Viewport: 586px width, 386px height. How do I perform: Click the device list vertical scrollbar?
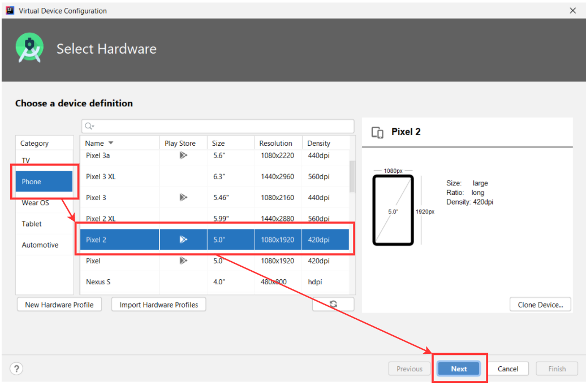(352, 176)
